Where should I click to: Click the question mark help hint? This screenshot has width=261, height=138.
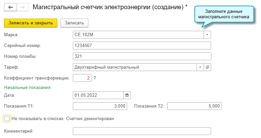click(x=95, y=78)
